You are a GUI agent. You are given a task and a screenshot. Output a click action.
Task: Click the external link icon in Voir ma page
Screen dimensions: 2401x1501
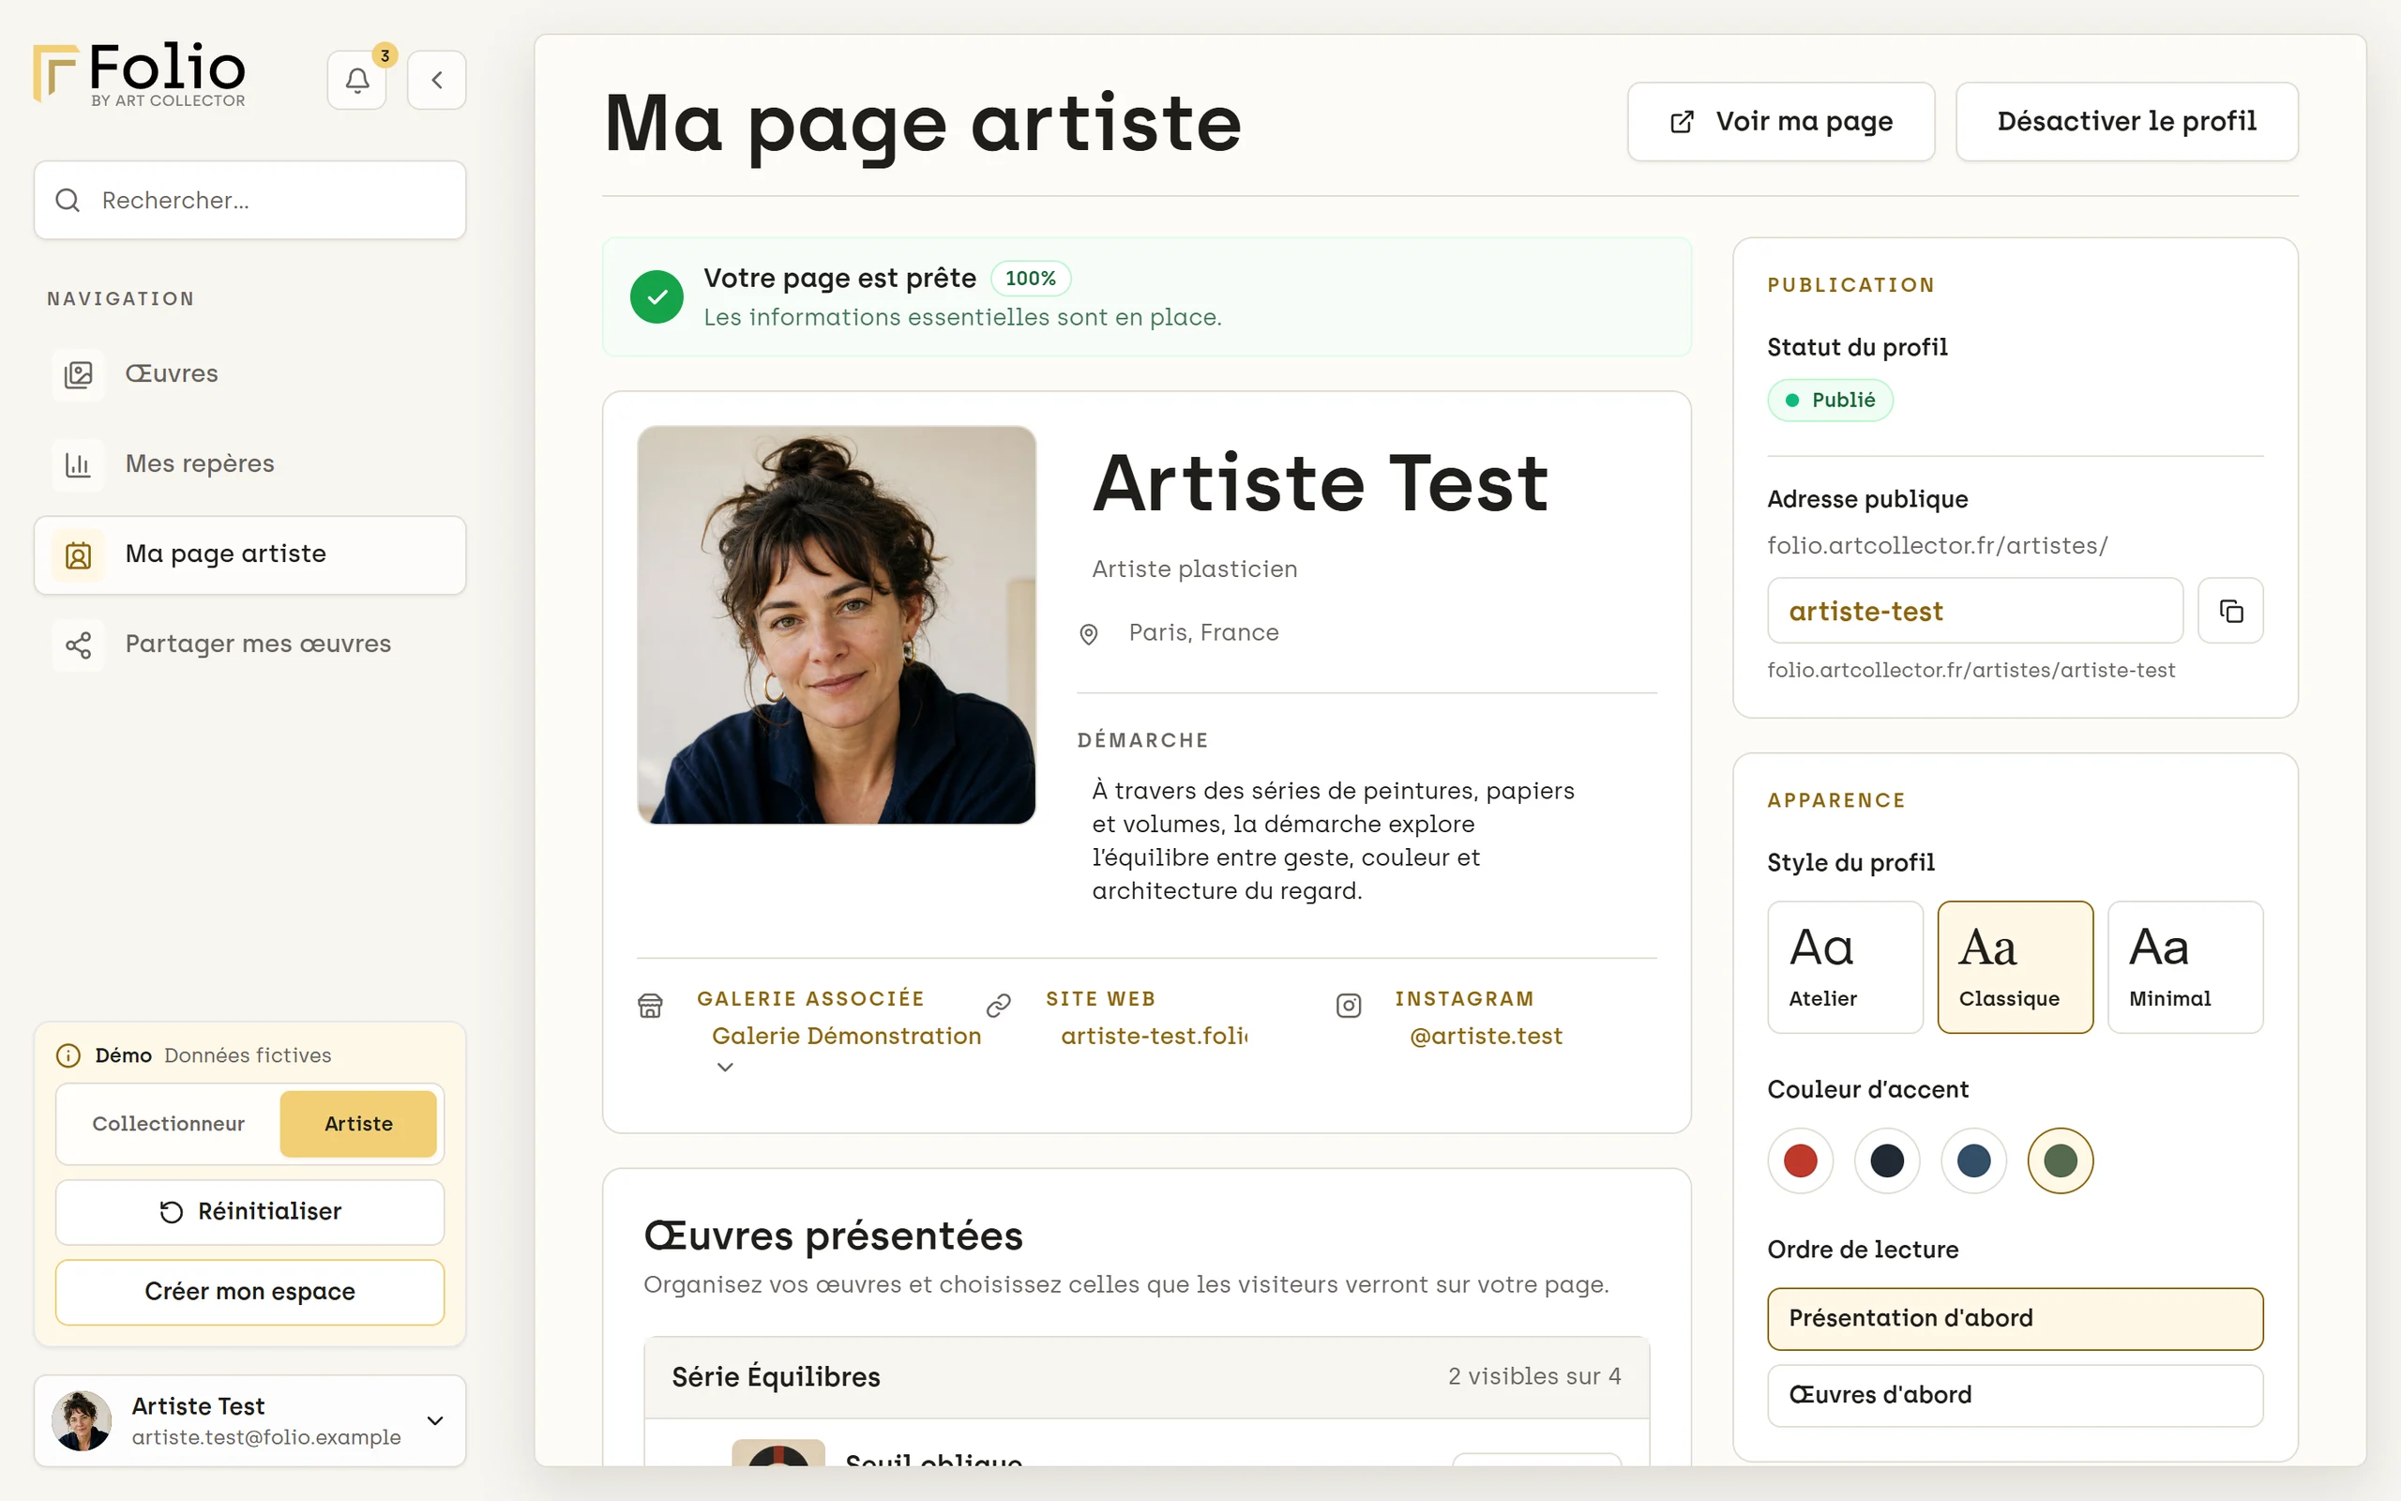point(1682,122)
